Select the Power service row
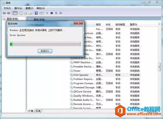 pos(105,71)
